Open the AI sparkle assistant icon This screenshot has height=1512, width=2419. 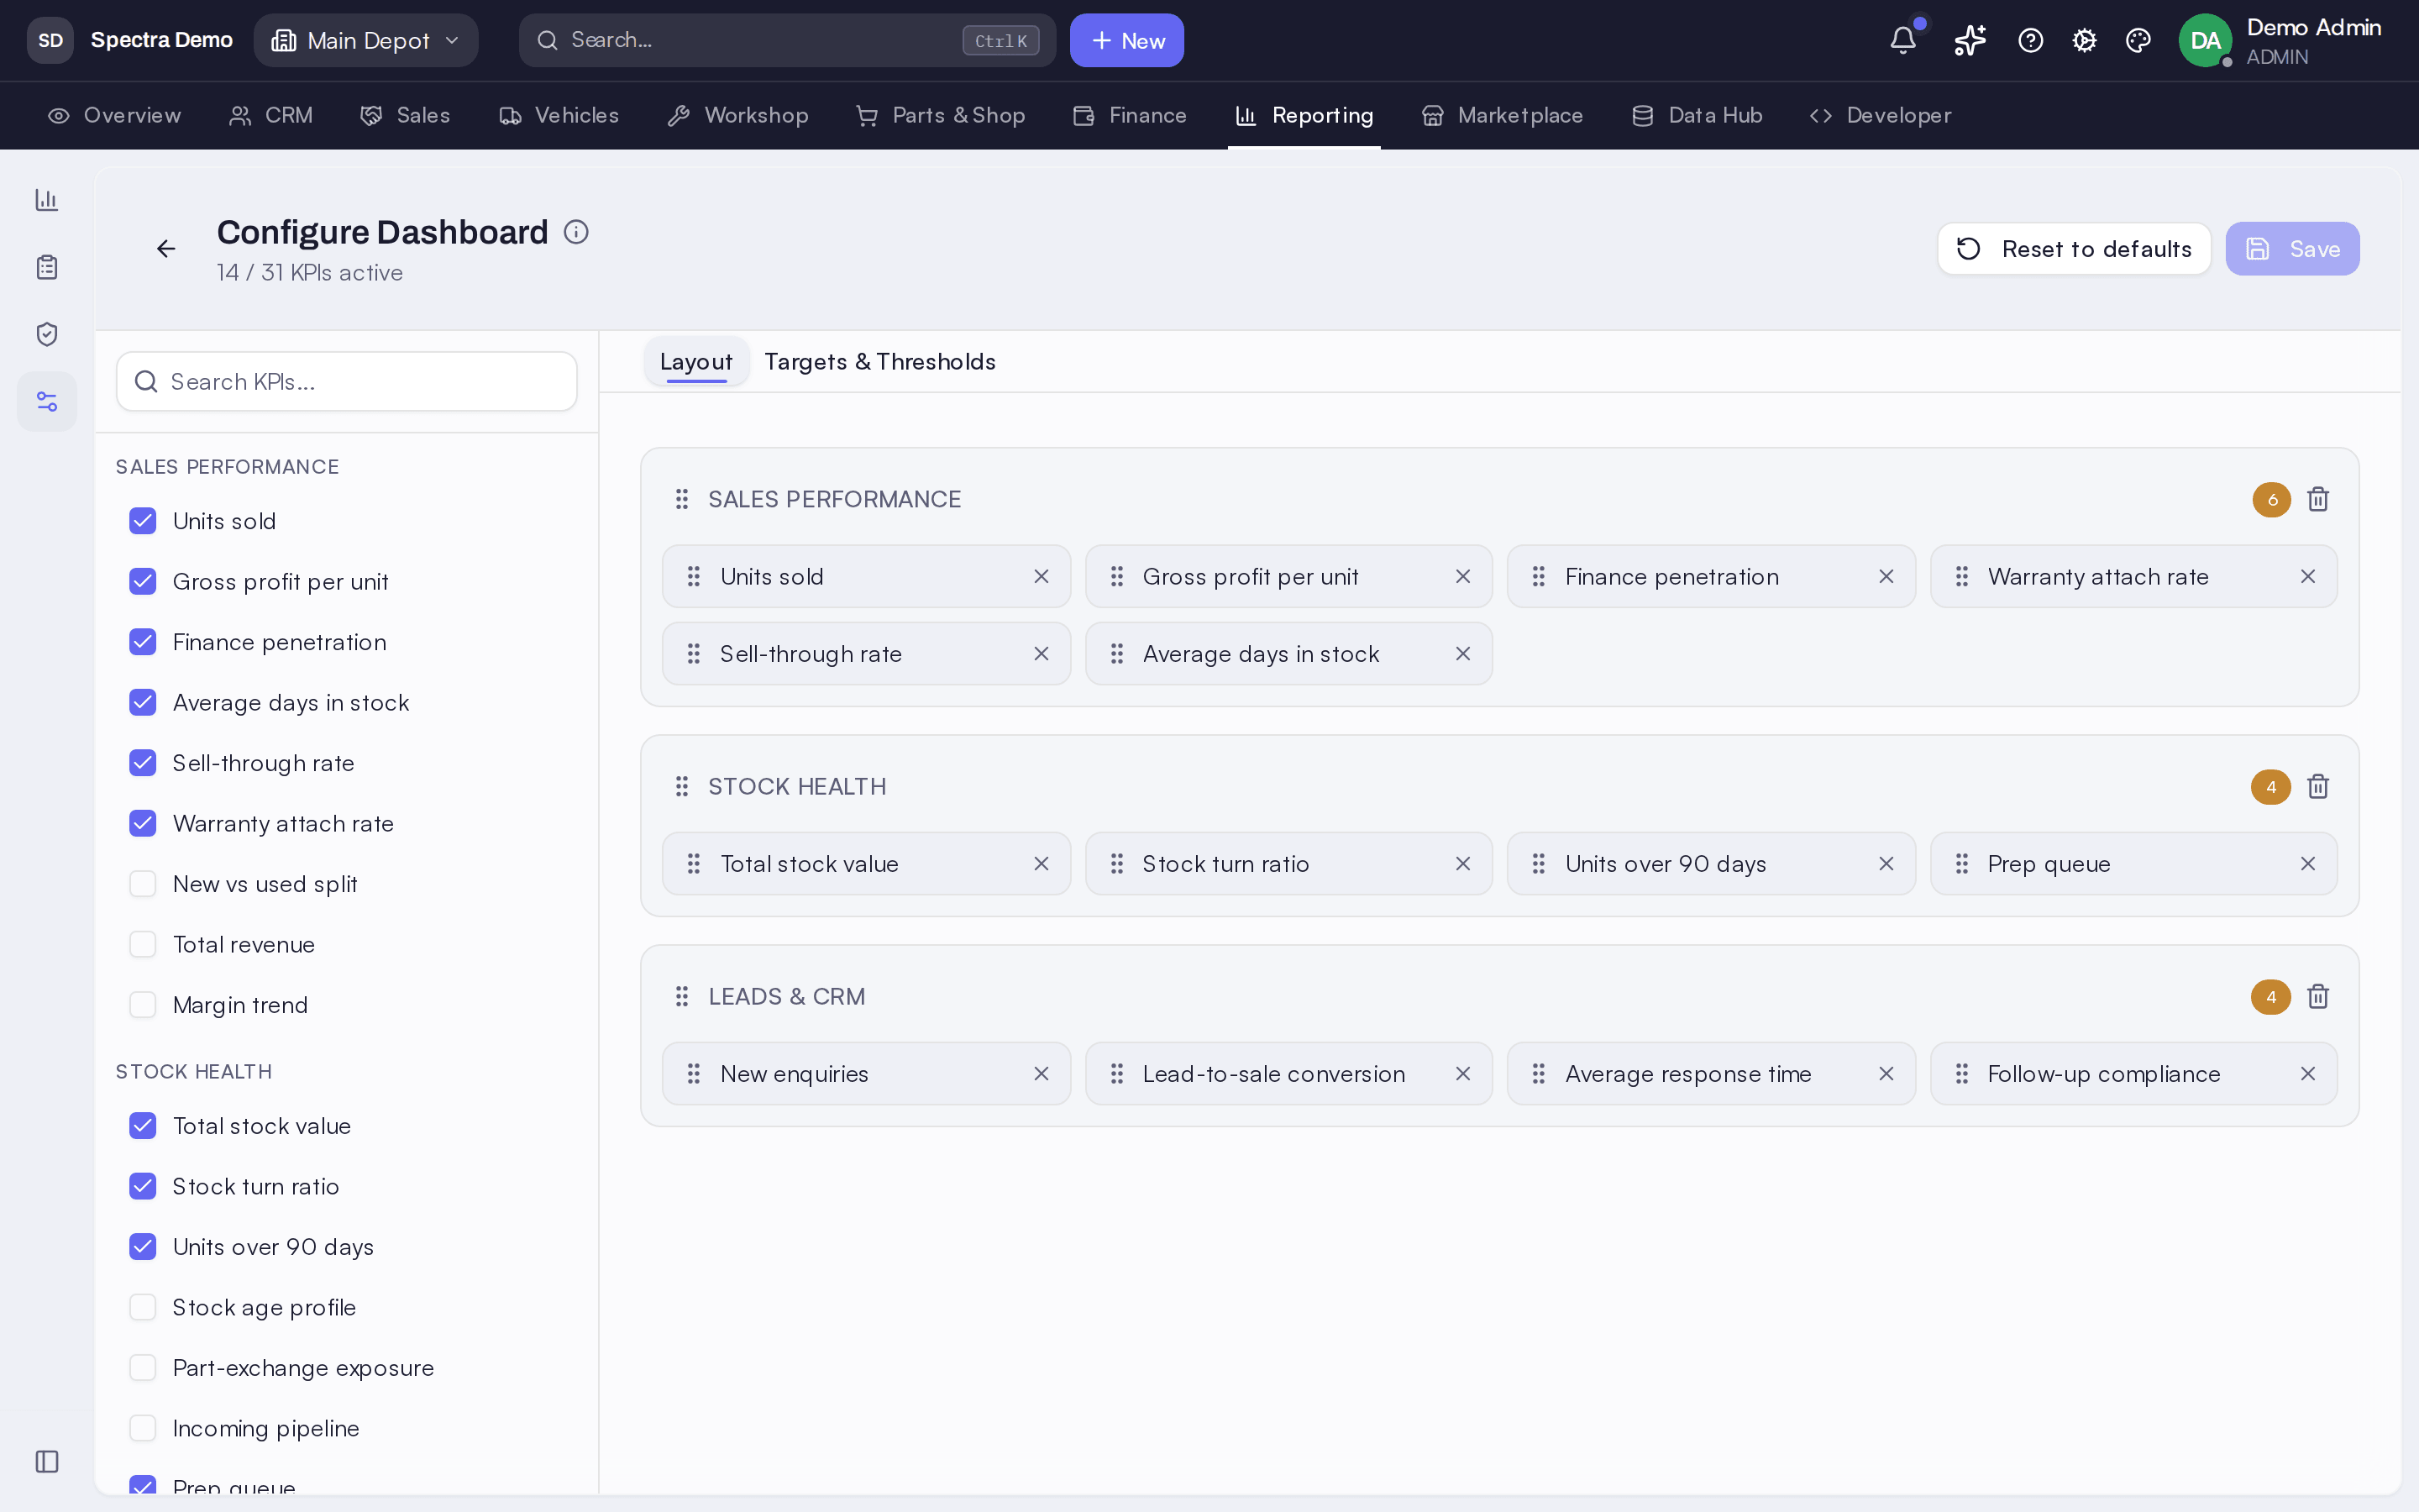[x=1969, y=40]
